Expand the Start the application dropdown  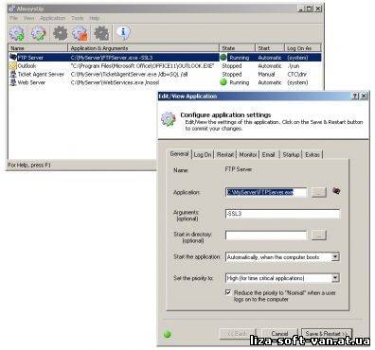[x=335, y=257]
